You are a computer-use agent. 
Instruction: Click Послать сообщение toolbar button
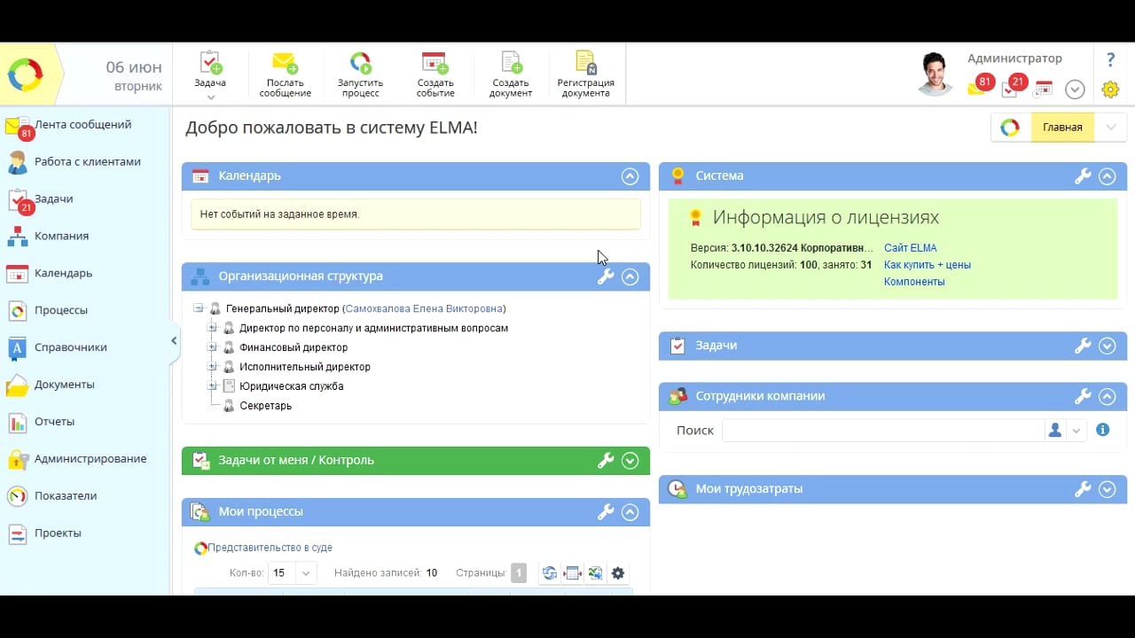[285, 74]
